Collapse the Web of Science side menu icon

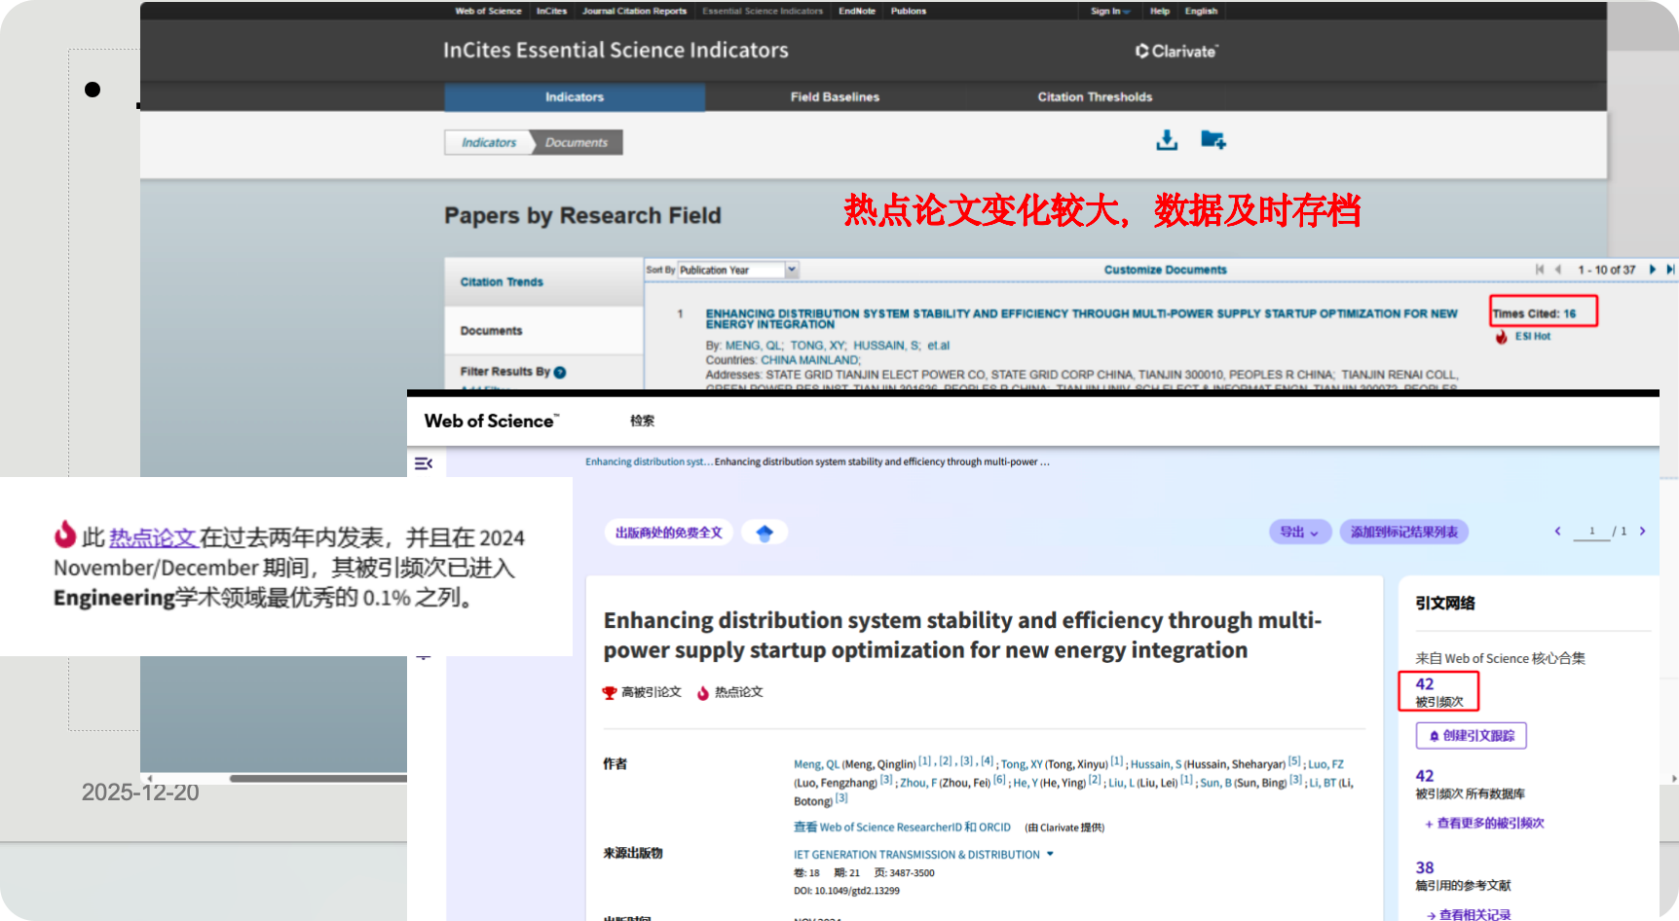(x=424, y=463)
